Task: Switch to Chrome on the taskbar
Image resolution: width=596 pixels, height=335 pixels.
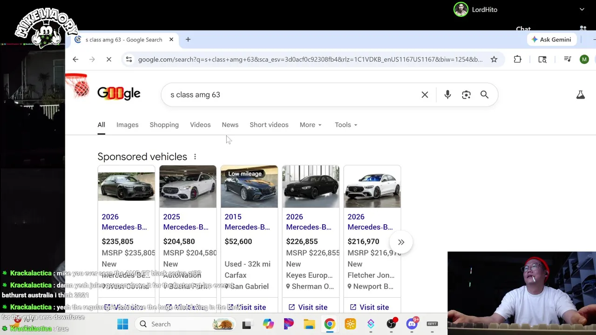Action: click(x=330, y=324)
